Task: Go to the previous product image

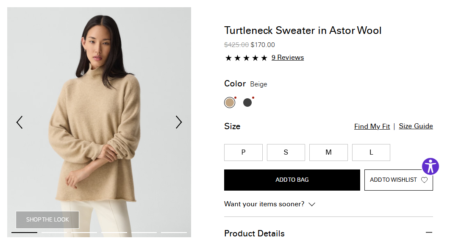Action: point(19,122)
